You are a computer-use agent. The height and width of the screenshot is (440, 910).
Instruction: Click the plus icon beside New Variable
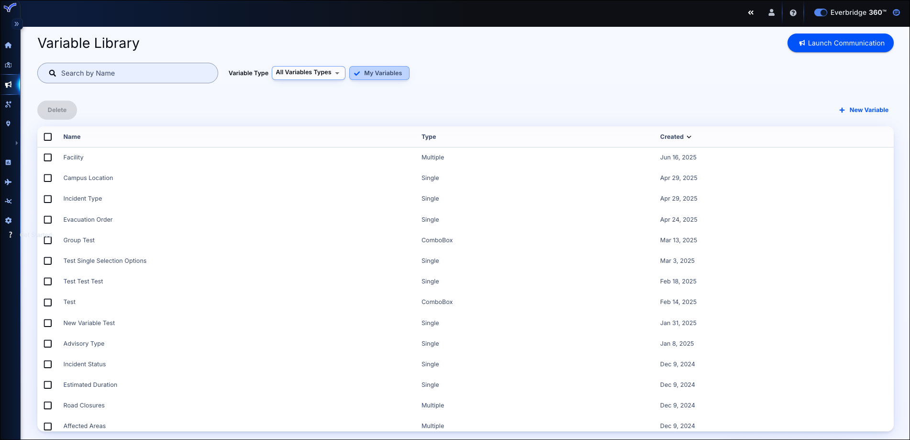click(x=842, y=110)
